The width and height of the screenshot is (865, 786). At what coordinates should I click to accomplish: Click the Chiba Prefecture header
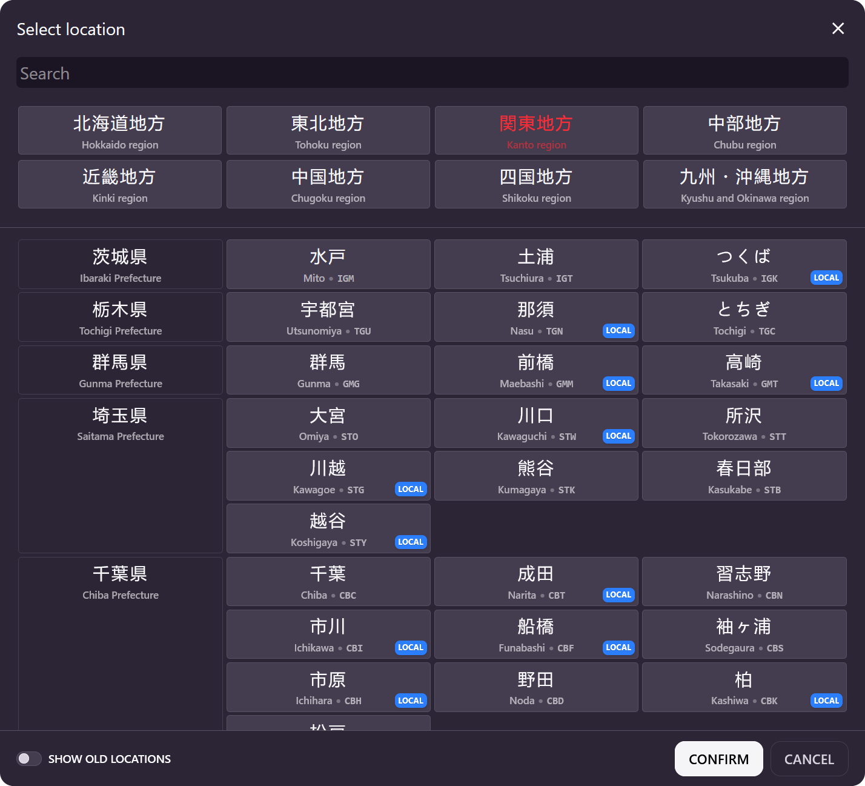click(x=120, y=583)
